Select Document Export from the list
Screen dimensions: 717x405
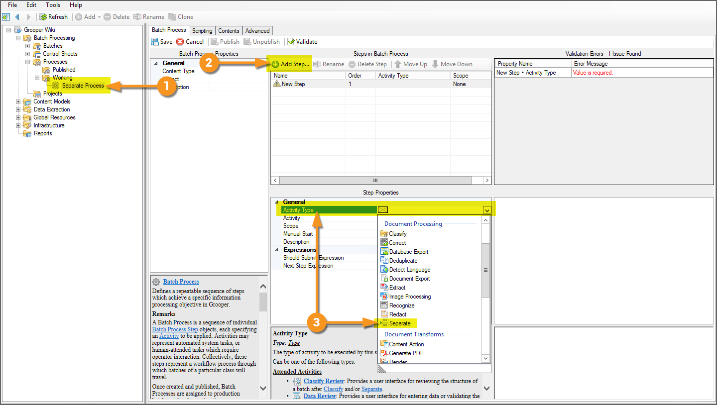[x=405, y=279]
